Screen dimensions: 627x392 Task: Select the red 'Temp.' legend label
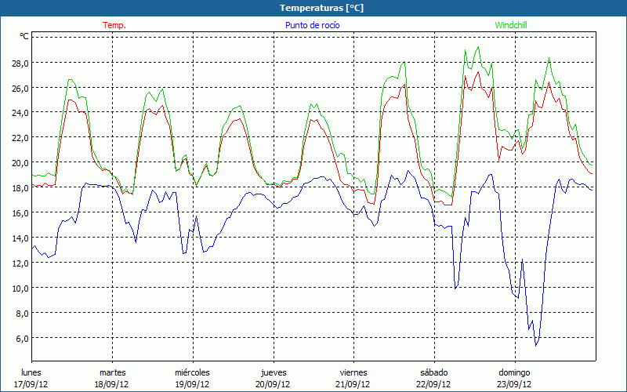tap(114, 25)
